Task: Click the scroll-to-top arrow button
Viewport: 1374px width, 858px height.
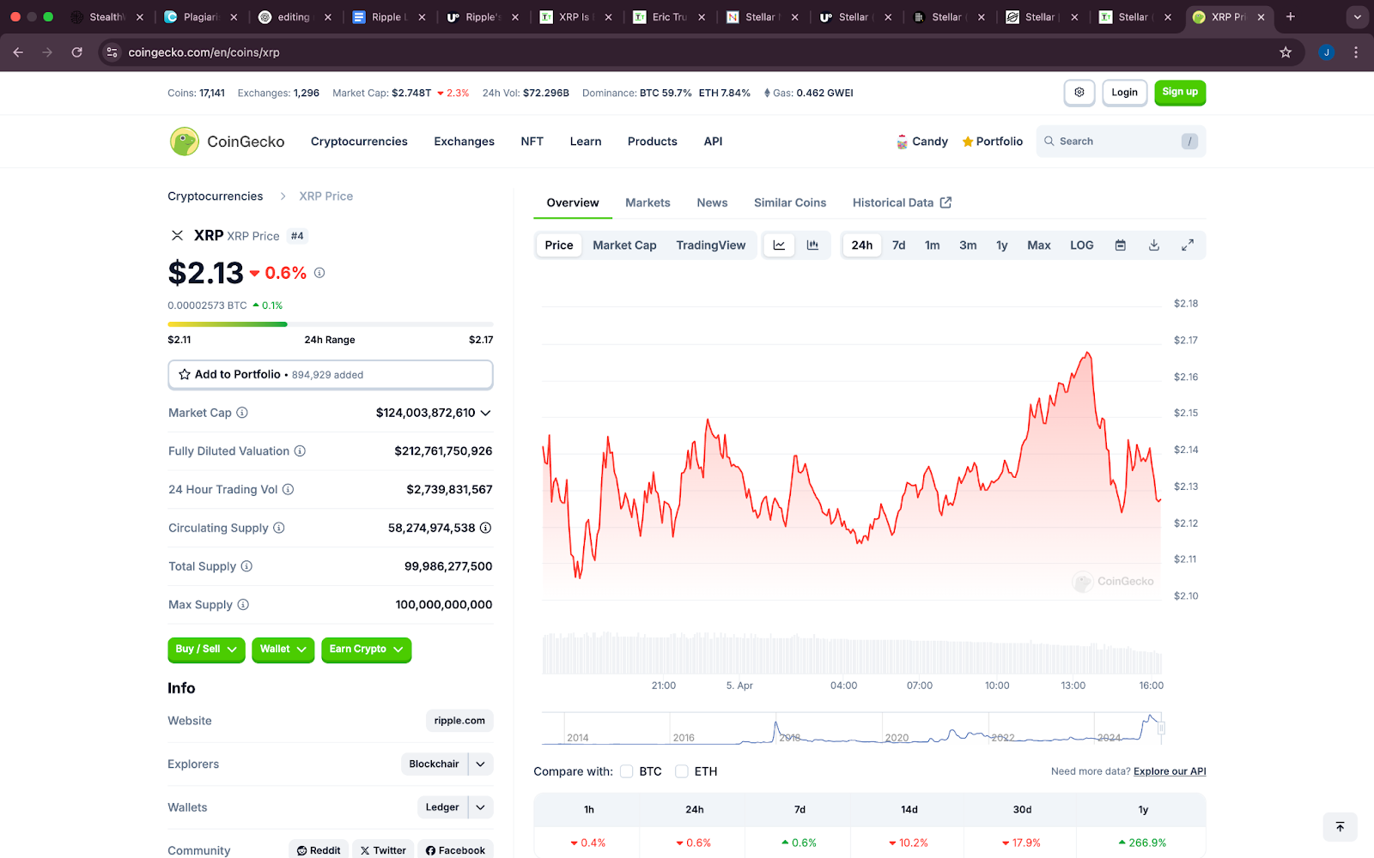Action: pos(1340,827)
